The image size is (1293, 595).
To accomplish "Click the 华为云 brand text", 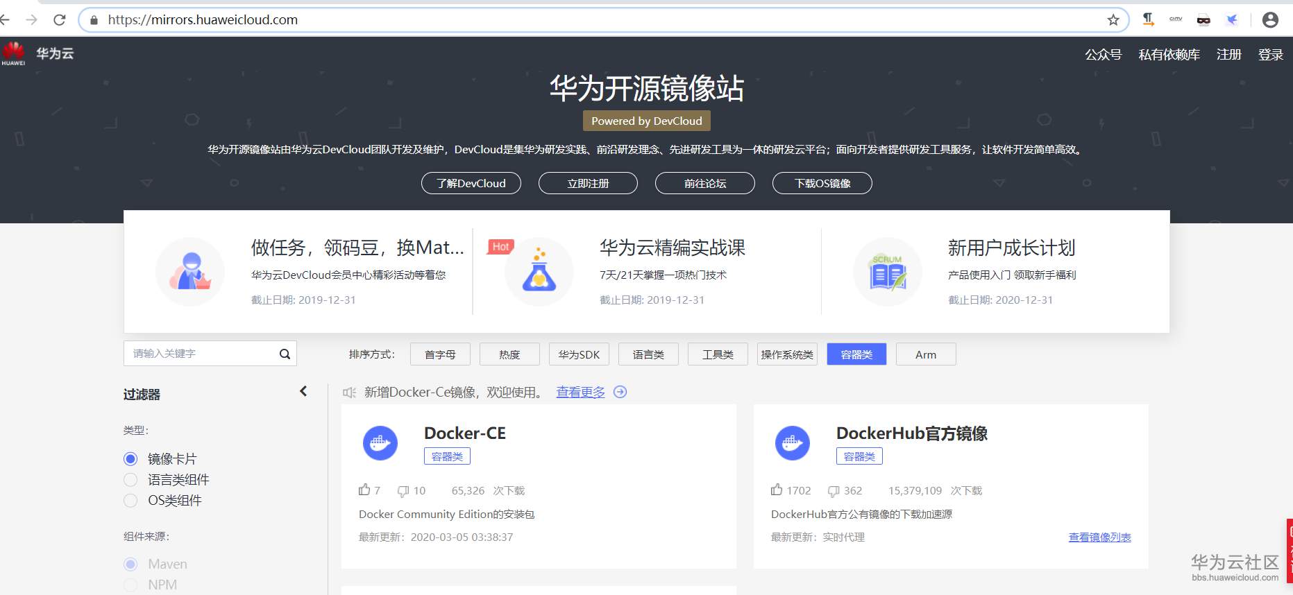I will coord(55,53).
